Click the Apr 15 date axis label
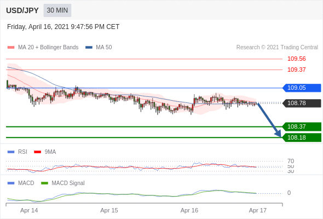Image resolution: width=323 pixels, height=219 pixels. coord(109,210)
